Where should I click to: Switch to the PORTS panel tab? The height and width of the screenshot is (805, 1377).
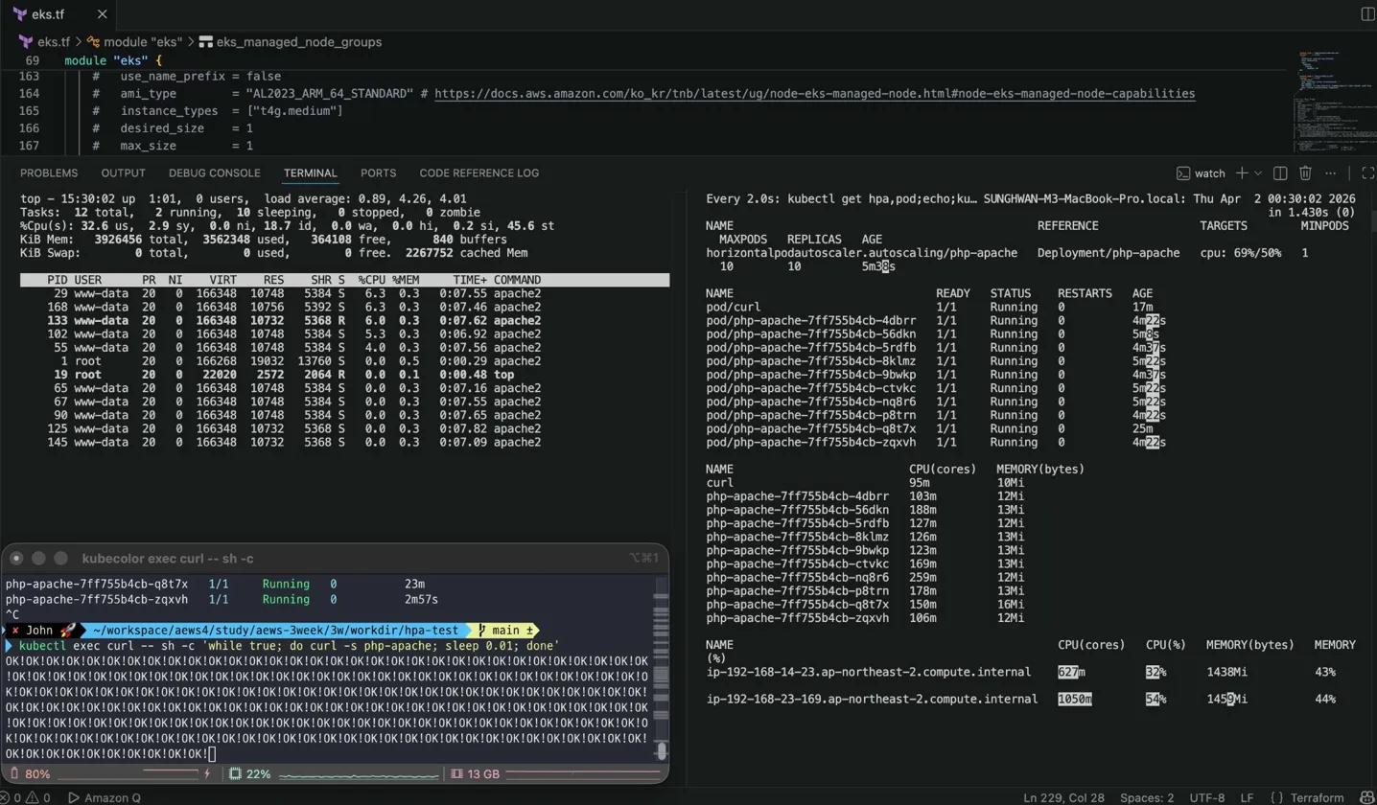(378, 173)
